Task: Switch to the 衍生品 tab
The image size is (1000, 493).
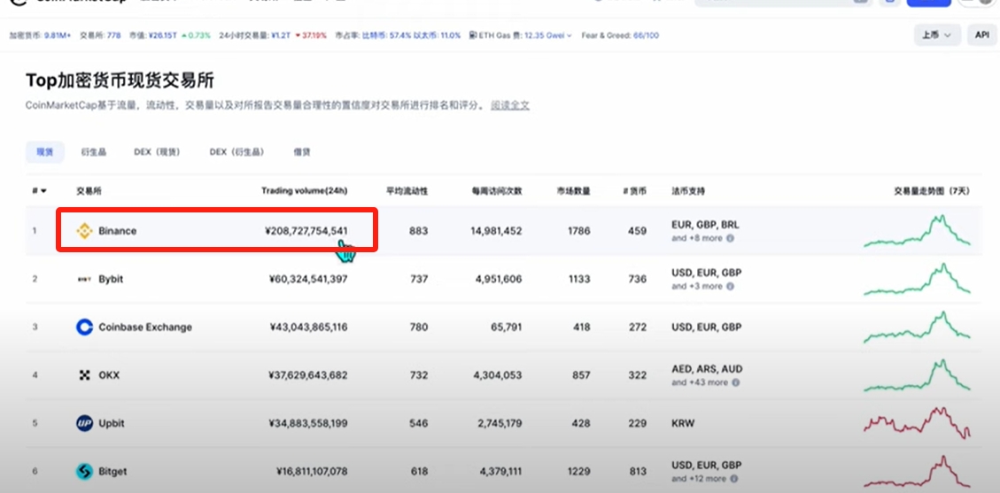Action: [x=93, y=152]
